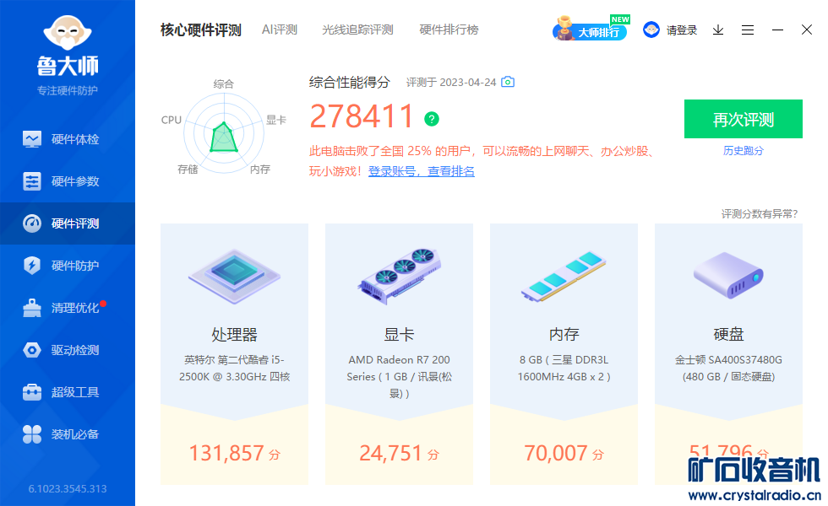Screen dimensions: 828x506
Task: Click the processor chip illustration
Action: [235, 277]
